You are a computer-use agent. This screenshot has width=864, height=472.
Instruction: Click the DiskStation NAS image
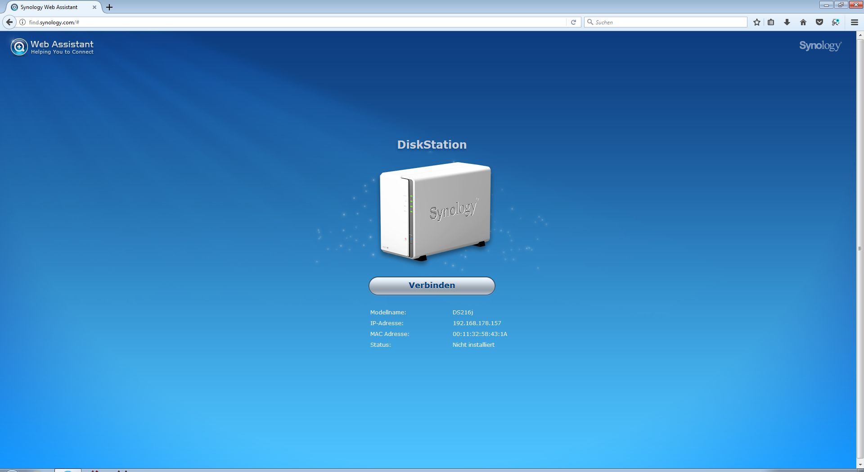[x=435, y=211]
